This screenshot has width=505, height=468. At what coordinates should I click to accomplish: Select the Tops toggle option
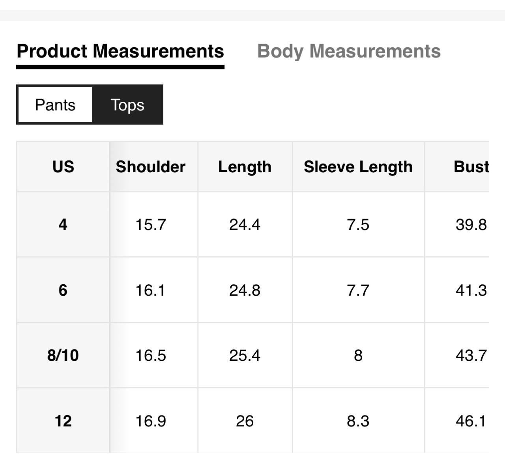pyautogui.click(x=127, y=105)
